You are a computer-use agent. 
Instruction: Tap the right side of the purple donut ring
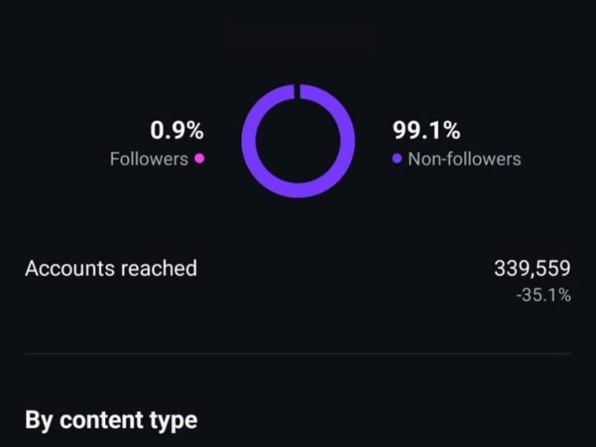pyautogui.click(x=347, y=141)
